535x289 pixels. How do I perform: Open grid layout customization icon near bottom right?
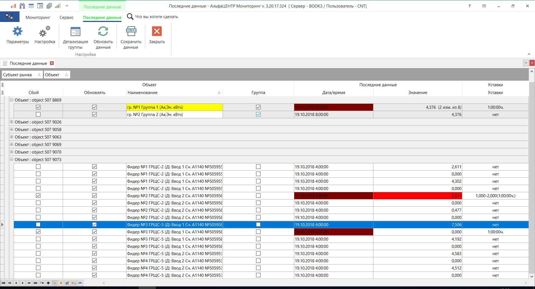[74, 283]
